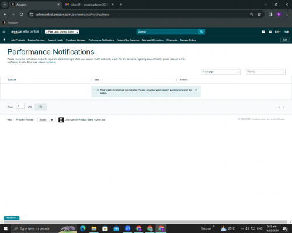Click the Go button
292x233 pixels.
tap(41, 107)
